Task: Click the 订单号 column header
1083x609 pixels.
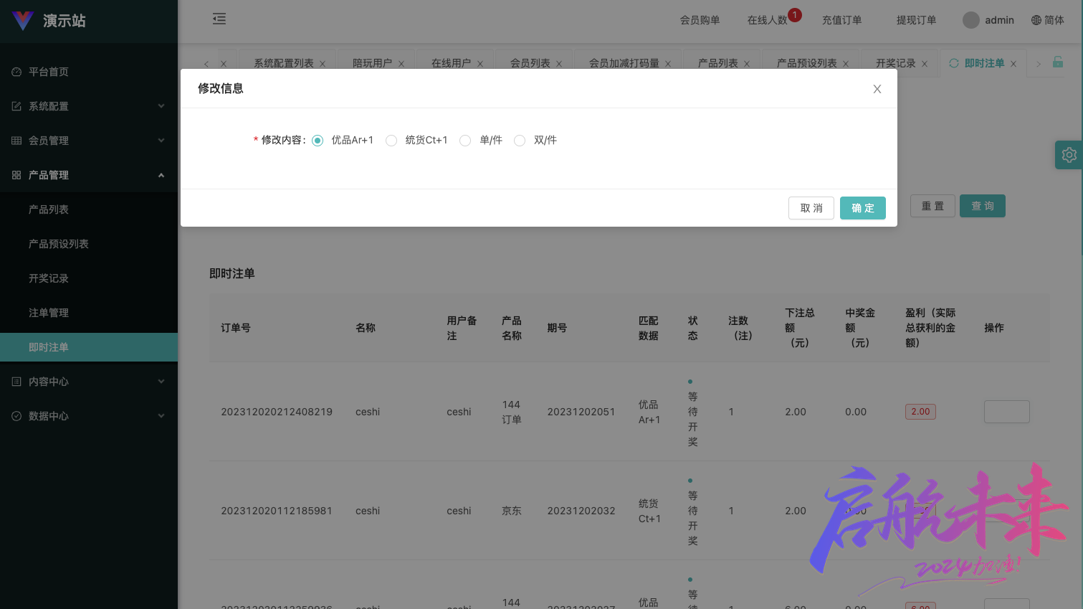Action: point(236,328)
